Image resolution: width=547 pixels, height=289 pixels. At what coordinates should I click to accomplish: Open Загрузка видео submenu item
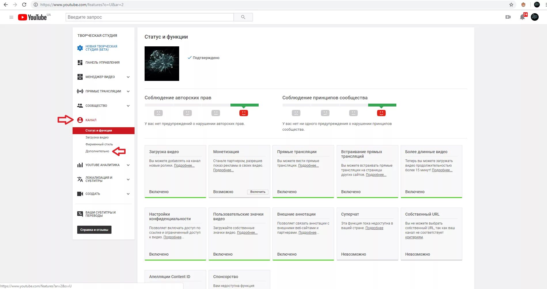[97, 138]
